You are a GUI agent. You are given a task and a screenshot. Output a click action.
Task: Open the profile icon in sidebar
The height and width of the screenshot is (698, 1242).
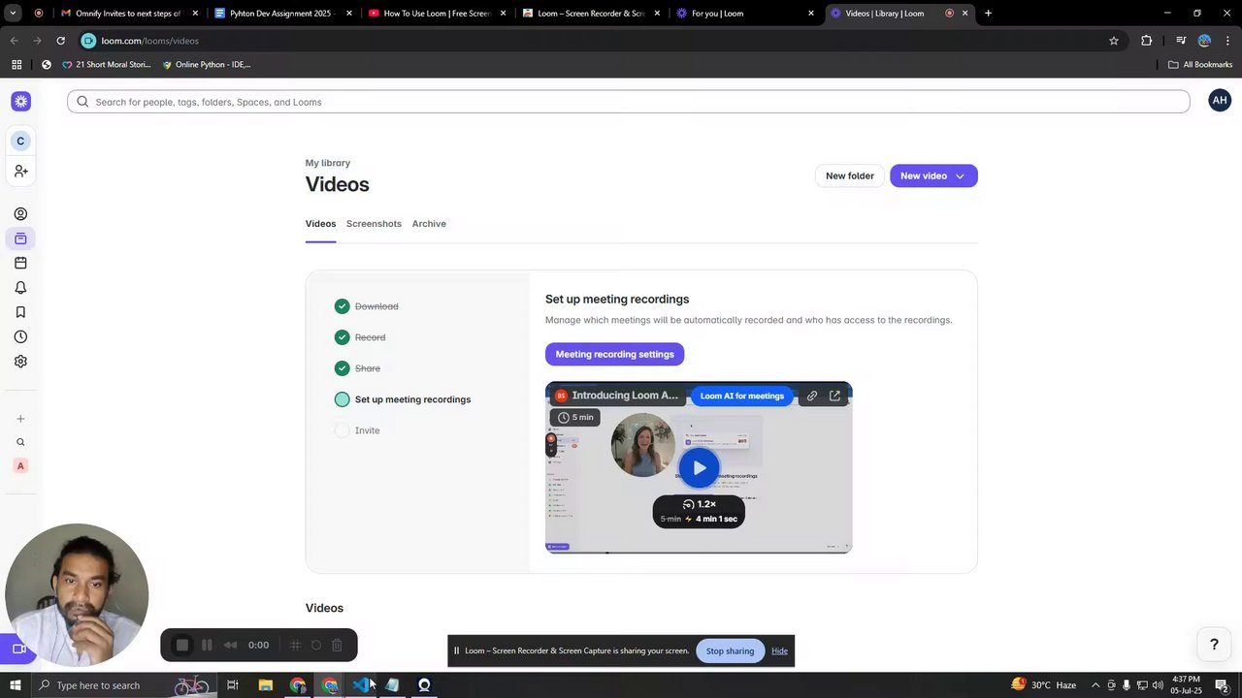20,214
